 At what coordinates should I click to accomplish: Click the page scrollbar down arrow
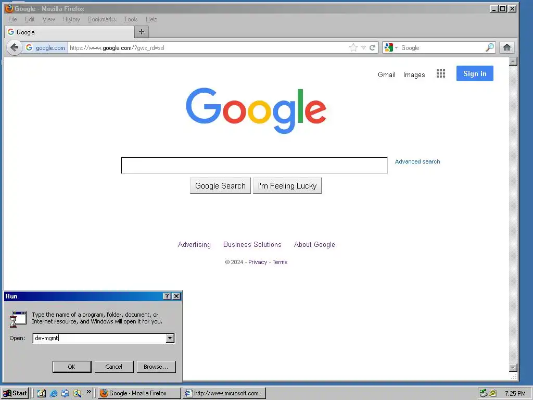513,368
